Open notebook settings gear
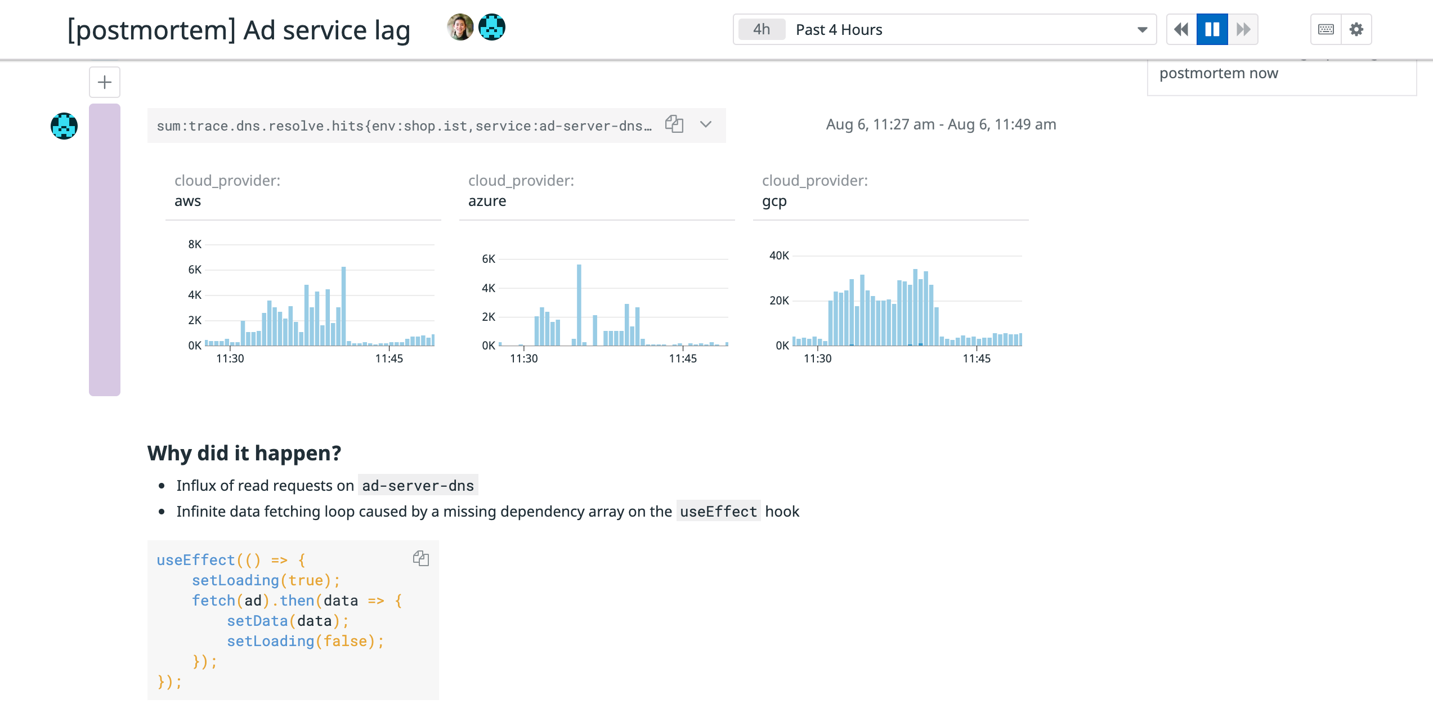Screen dimensions: 1433x726 click(1356, 29)
